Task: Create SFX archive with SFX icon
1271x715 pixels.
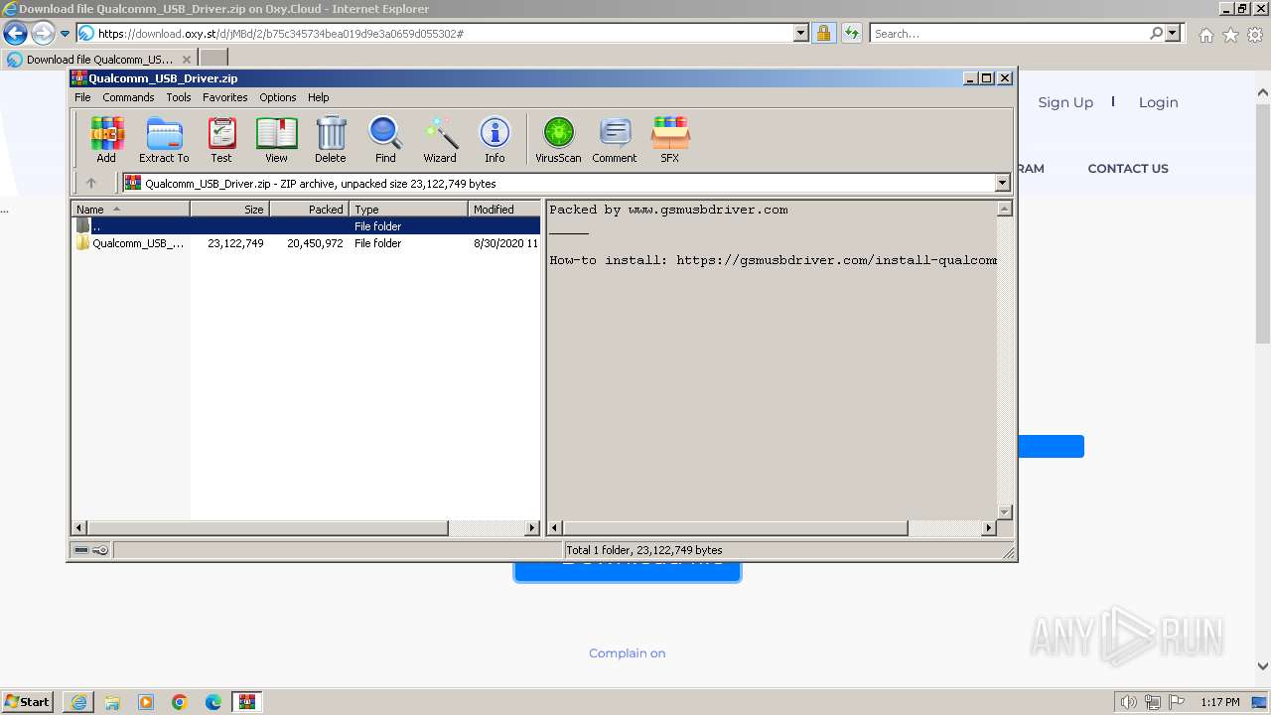Action: coord(670,139)
